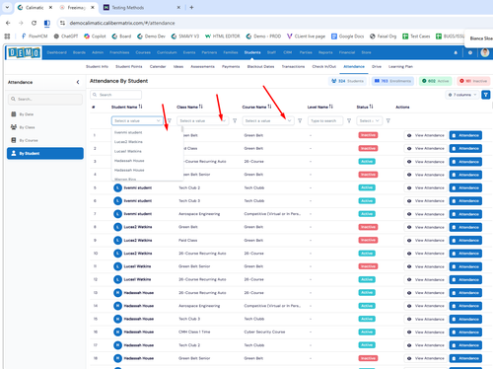This screenshot has width=493, height=369.
Task: Click View Attendance in row 10
Action: tap(425, 254)
